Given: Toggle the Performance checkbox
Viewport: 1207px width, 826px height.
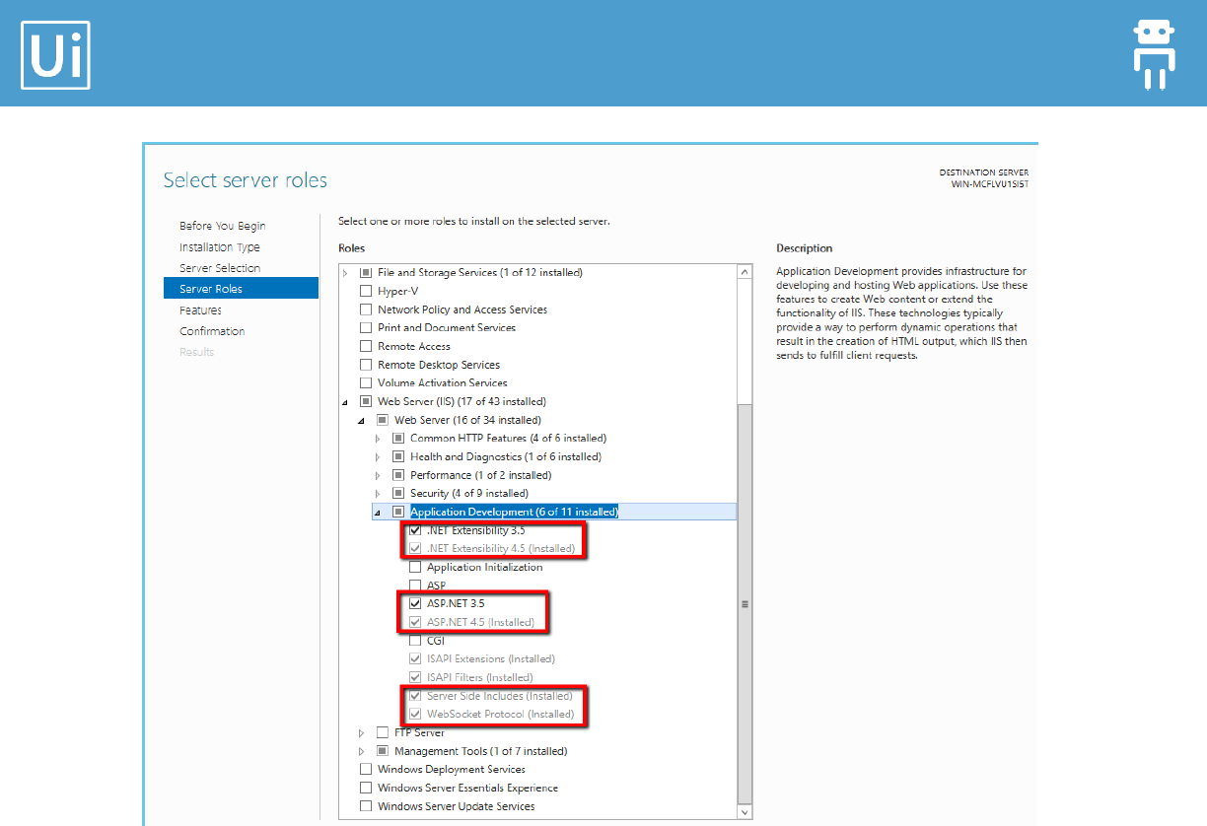Looking at the screenshot, I should [398, 475].
